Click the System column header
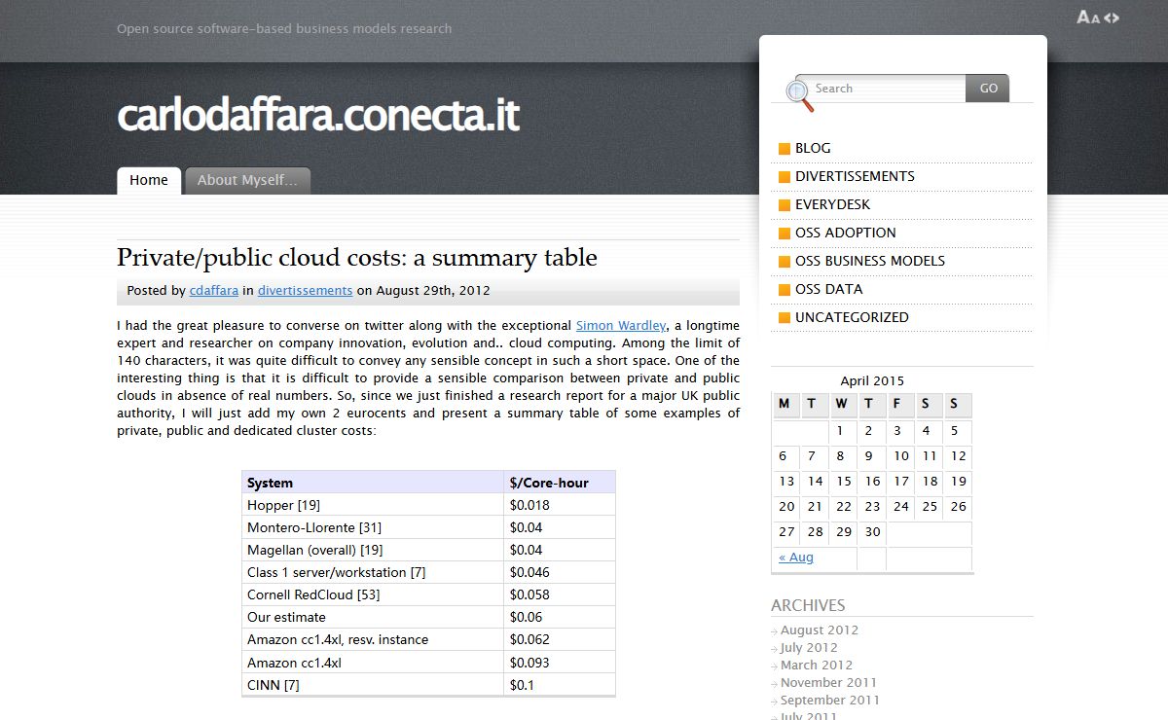Screen dimensions: 1168x720 click(373, 483)
